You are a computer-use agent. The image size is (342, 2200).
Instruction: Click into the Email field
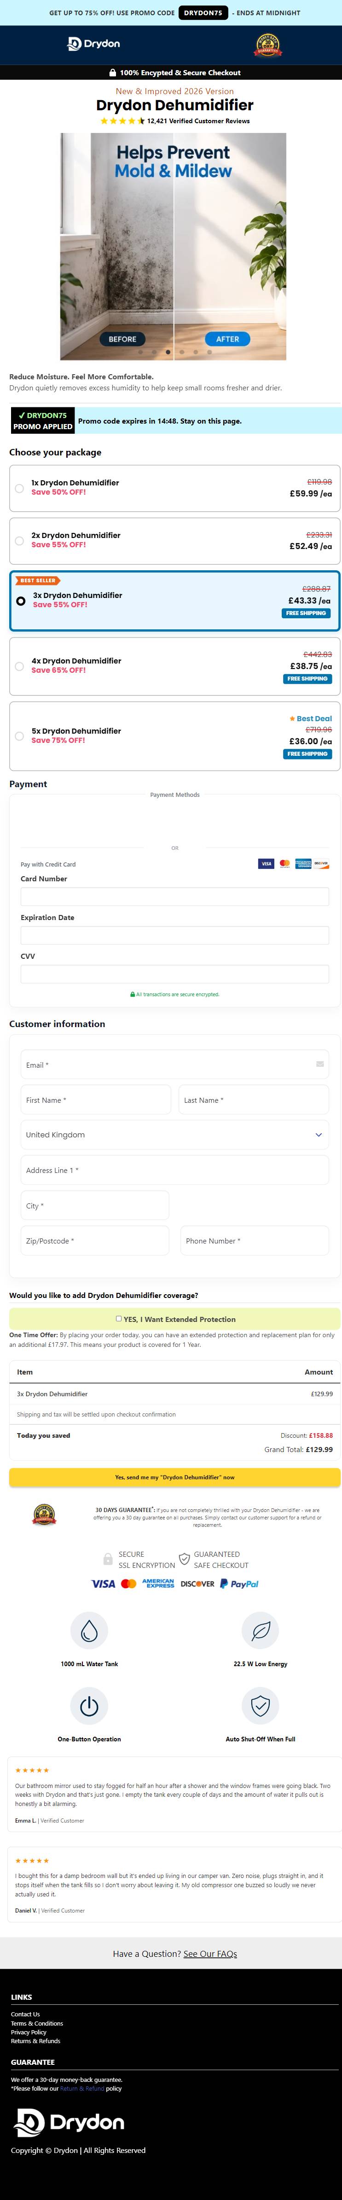click(175, 1065)
